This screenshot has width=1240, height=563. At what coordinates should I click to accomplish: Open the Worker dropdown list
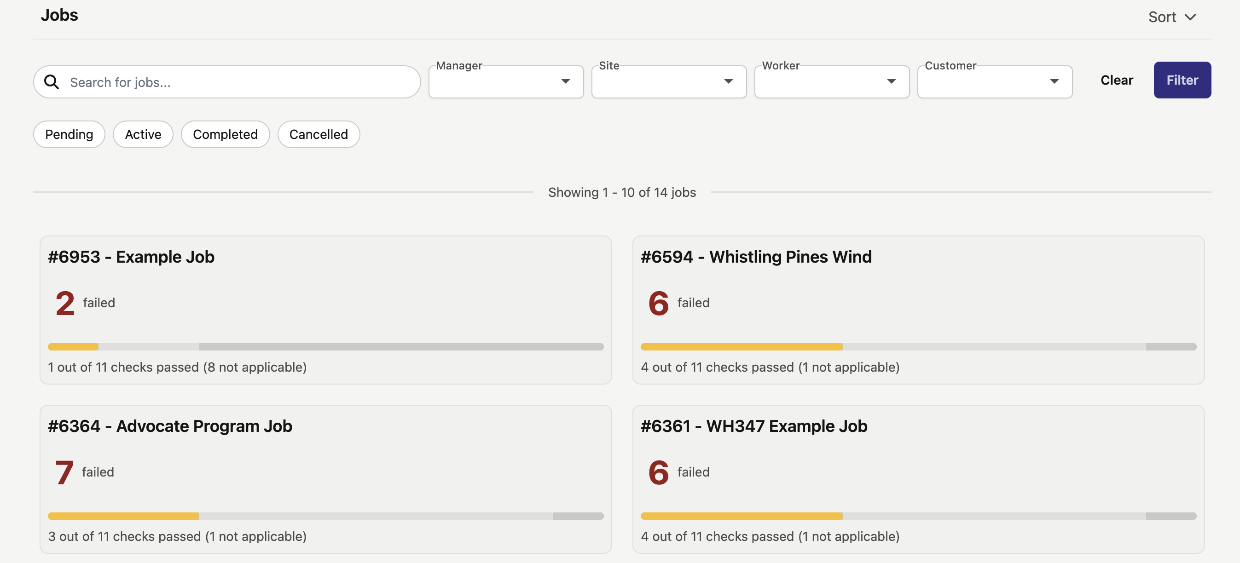(831, 82)
